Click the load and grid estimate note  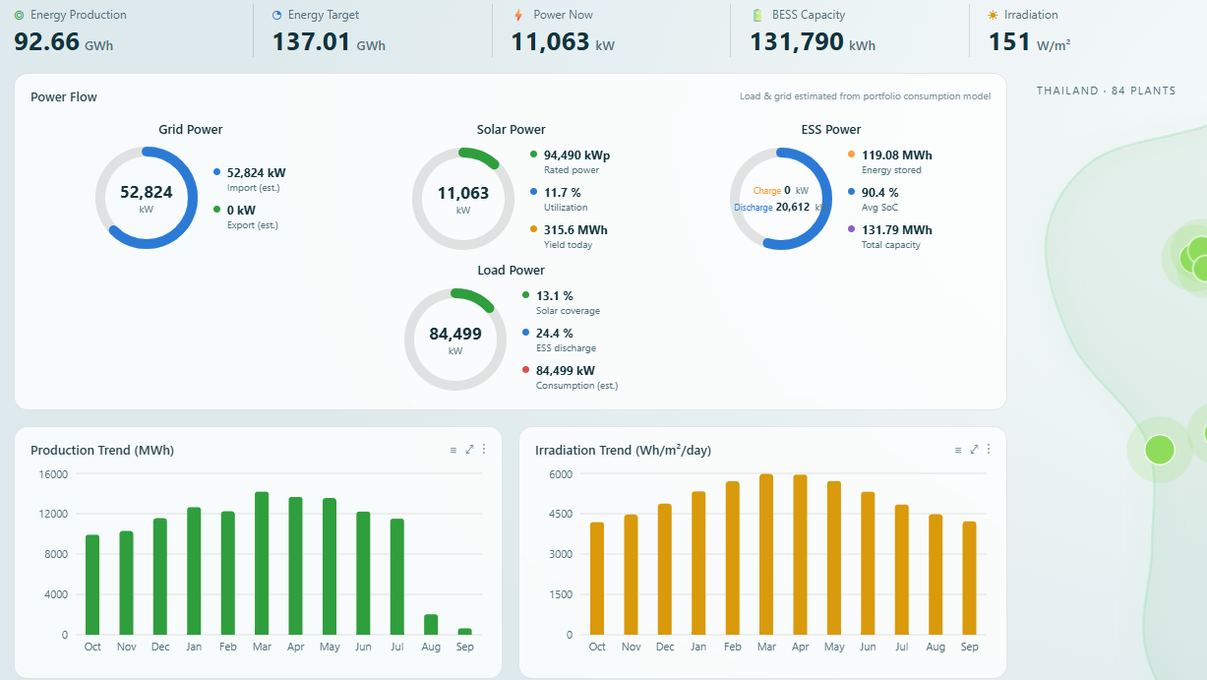coord(865,96)
